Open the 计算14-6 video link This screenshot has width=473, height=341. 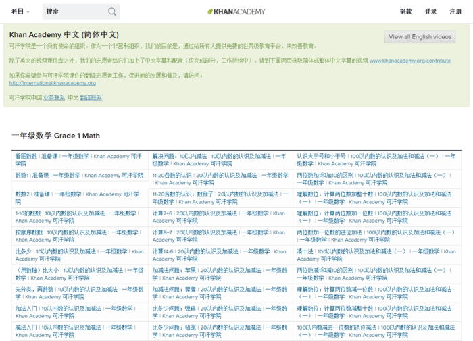220,255
